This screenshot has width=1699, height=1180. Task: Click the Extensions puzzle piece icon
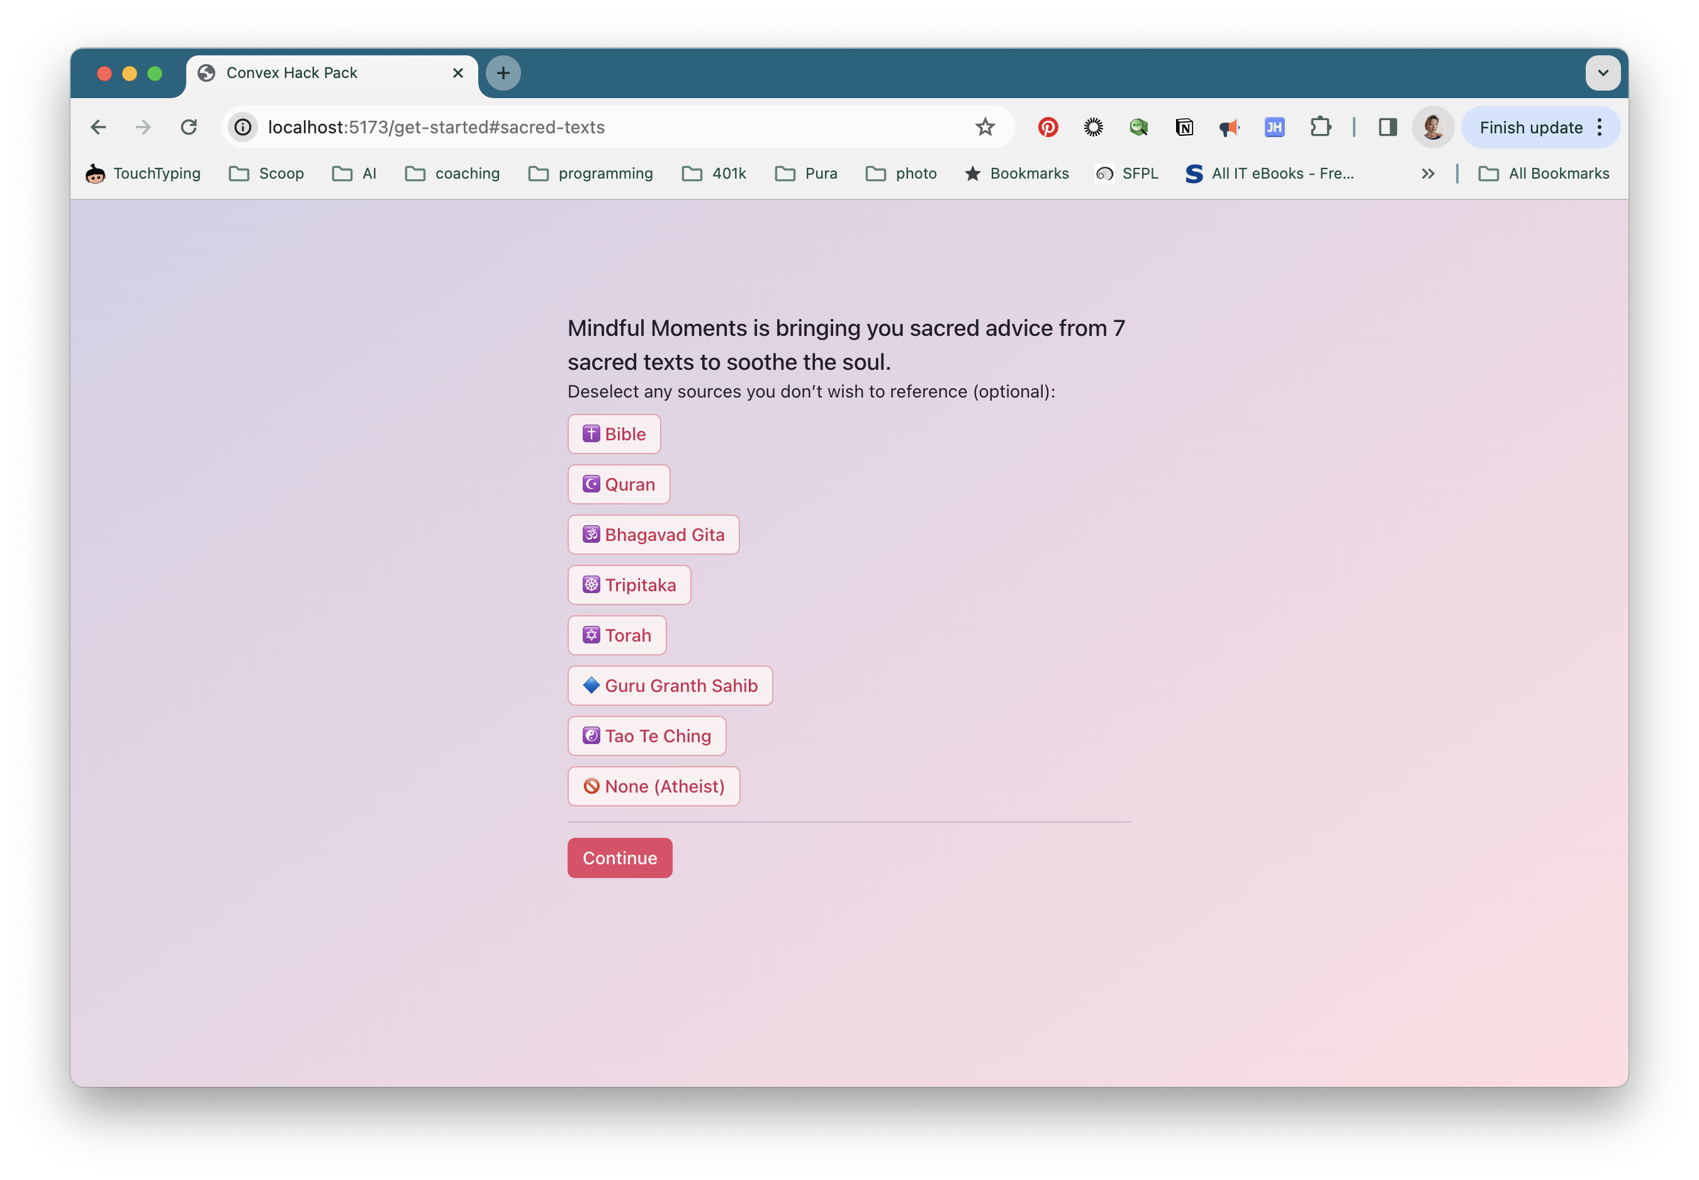tap(1320, 127)
